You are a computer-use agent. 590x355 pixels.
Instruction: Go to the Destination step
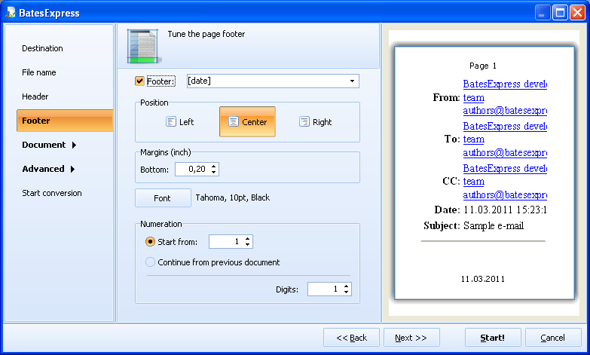[42, 48]
